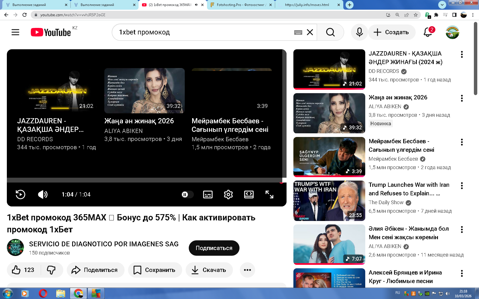This screenshot has height=299, width=479.
Task: Toggle the autoplay switch in the player
Action: [187, 194]
